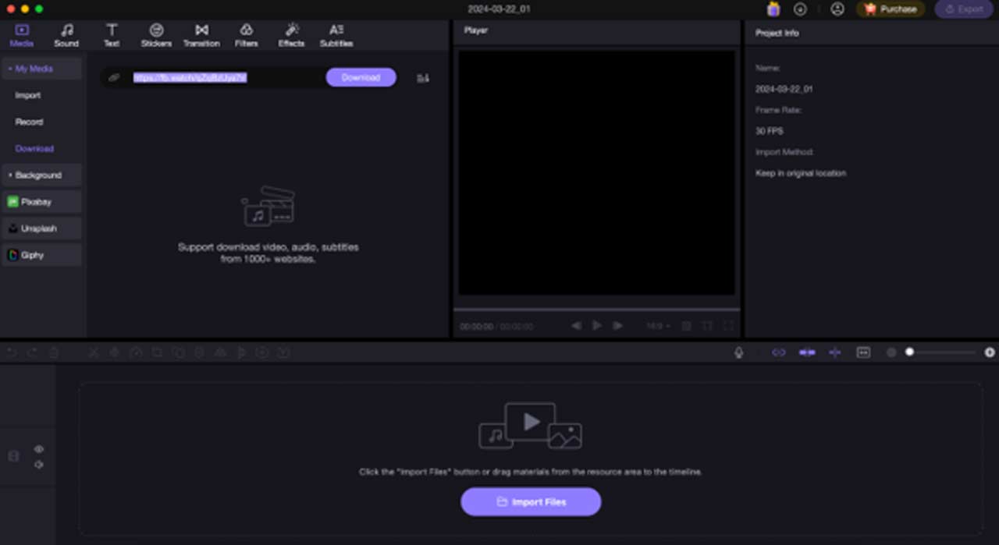Toggle track visibility eye icon
The height and width of the screenshot is (545, 999).
point(39,449)
